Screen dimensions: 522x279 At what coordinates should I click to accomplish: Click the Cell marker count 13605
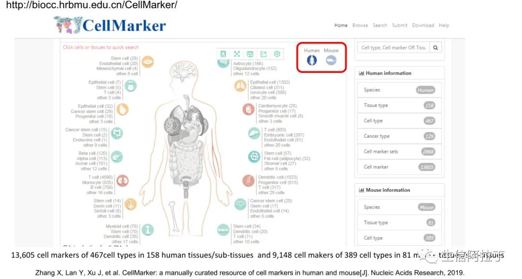[426, 167]
